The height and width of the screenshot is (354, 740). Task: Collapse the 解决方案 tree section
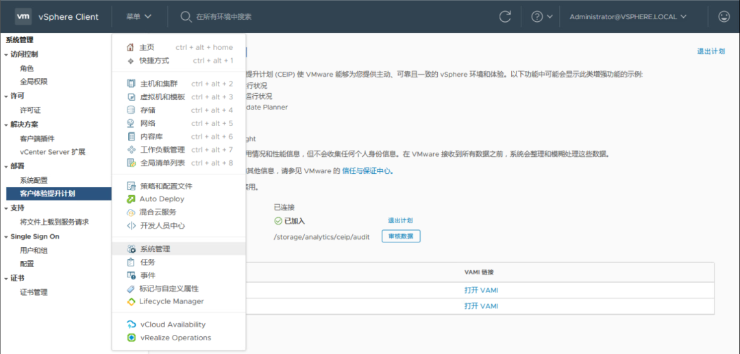tap(6, 125)
